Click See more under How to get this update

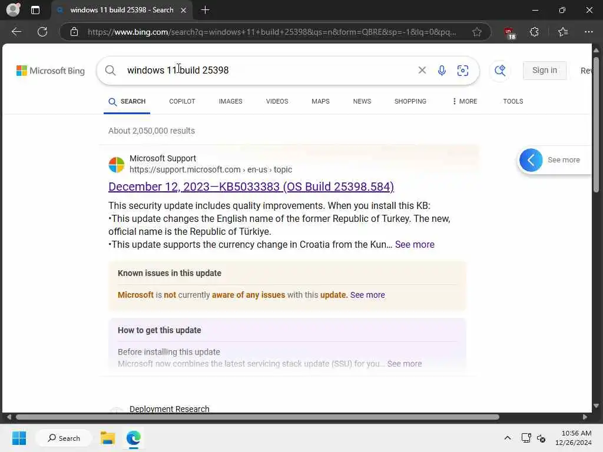(x=404, y=364)
